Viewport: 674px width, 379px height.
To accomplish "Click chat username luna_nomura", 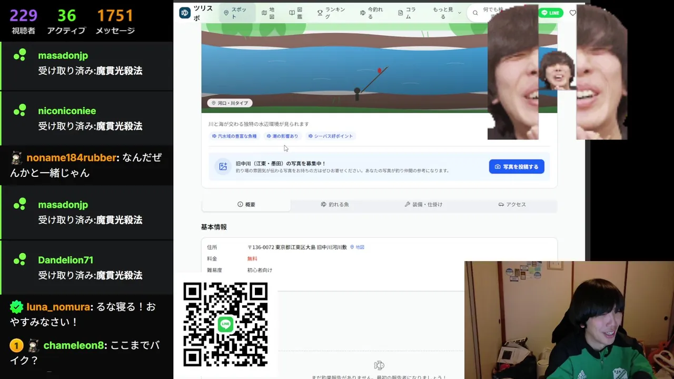I will click(x=58, y=306).
